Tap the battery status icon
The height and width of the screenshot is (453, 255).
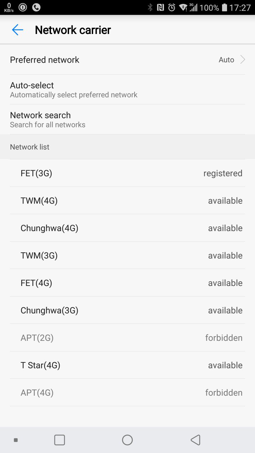pos(224,7)
